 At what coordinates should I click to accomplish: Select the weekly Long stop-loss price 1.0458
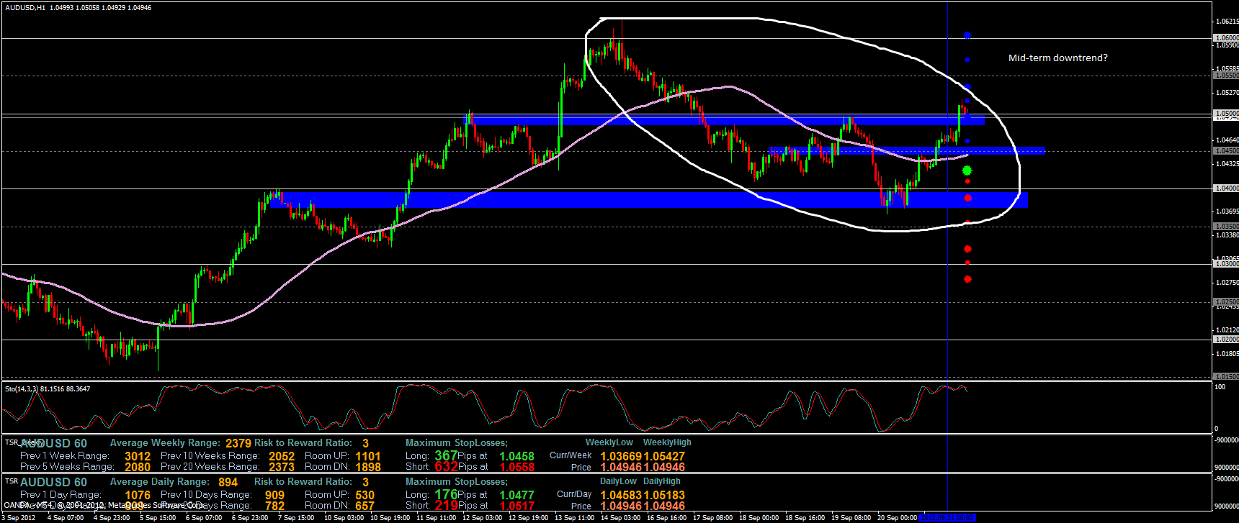tap(516, 456)
